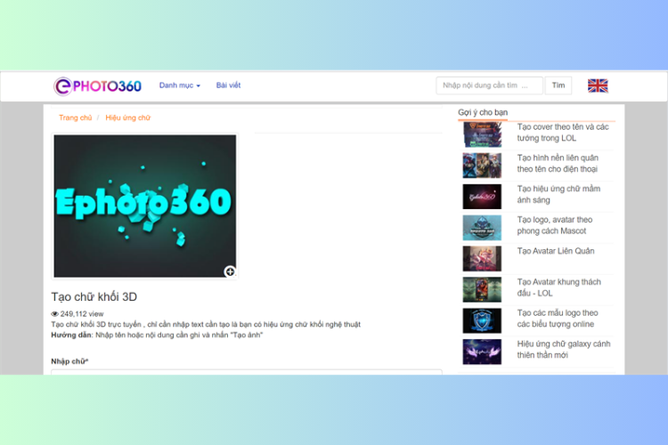The height and width of the screenshot is (445, 668).
Task: Open Tạo các mẫu logo theo biểu tượng online
Action: 558,319
